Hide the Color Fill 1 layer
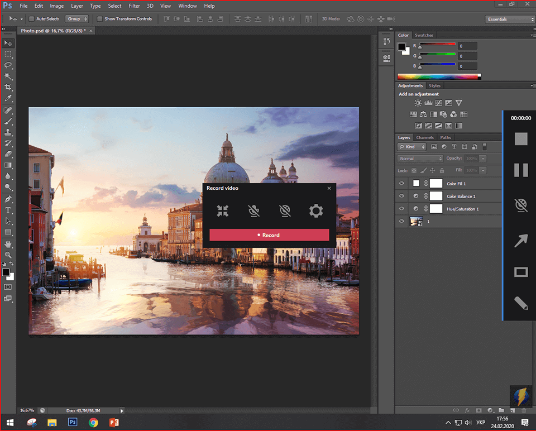 point(401,184)
